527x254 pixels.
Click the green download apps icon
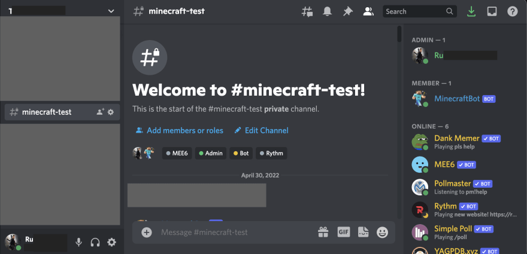471,11
